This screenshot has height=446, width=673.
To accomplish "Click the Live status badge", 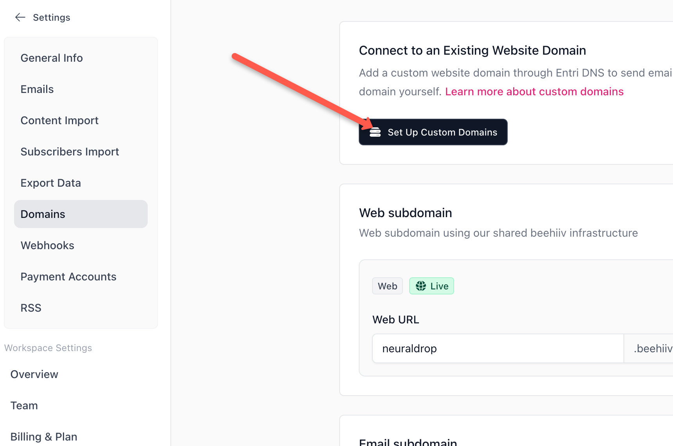I will 431,285.
